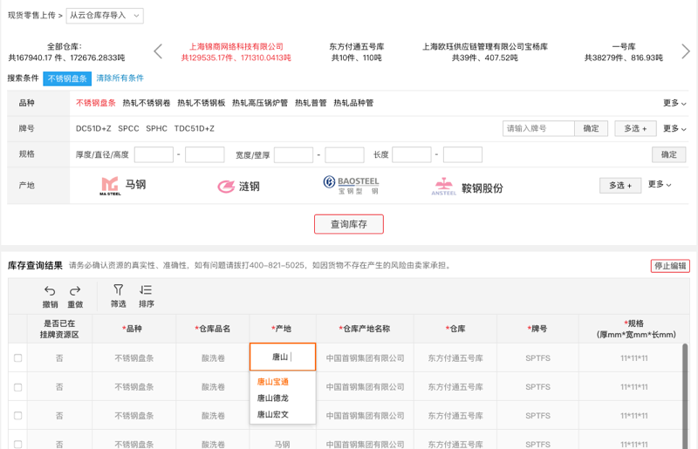Click the undo (撤销) icon
This screenshot has height=449, width=698.
[50, 290]
